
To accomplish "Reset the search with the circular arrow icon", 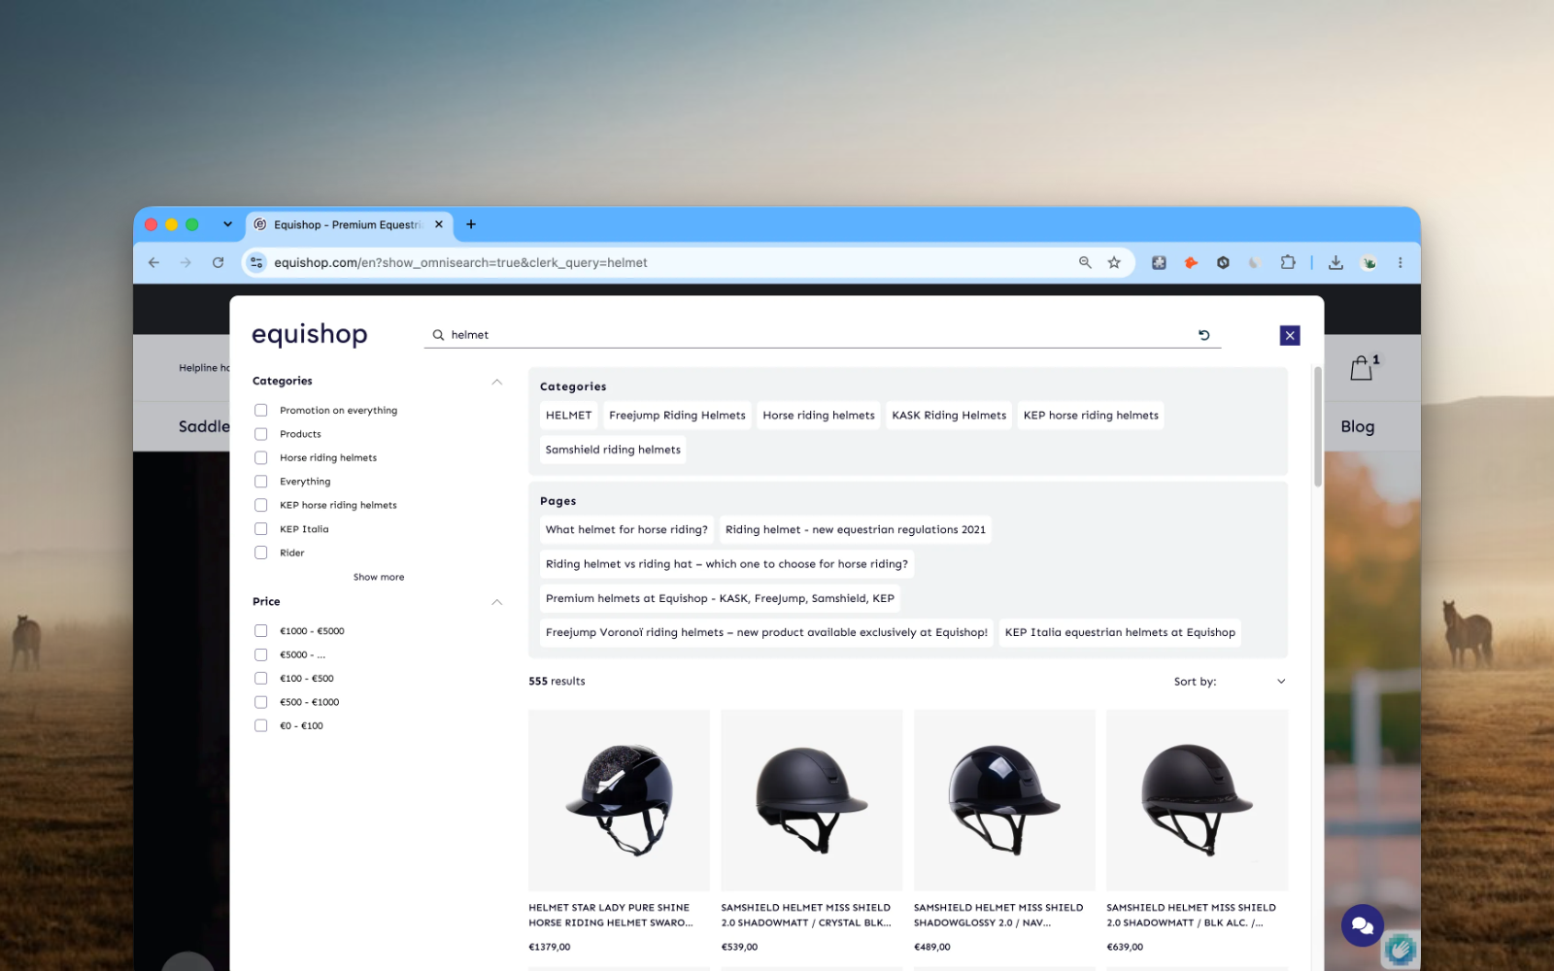I will pos(1204,335).
